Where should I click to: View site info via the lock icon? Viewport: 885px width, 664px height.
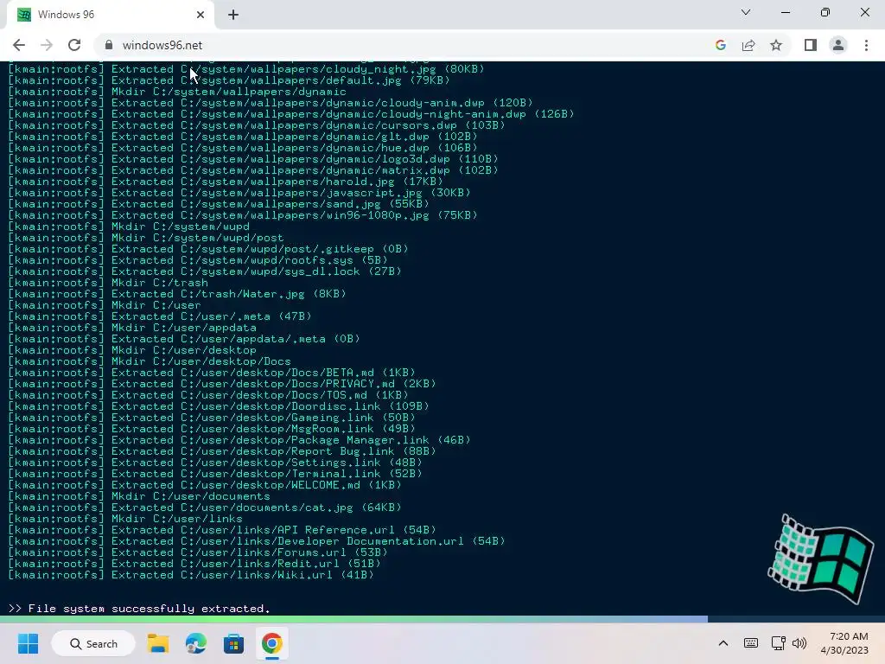coord(109,45)
